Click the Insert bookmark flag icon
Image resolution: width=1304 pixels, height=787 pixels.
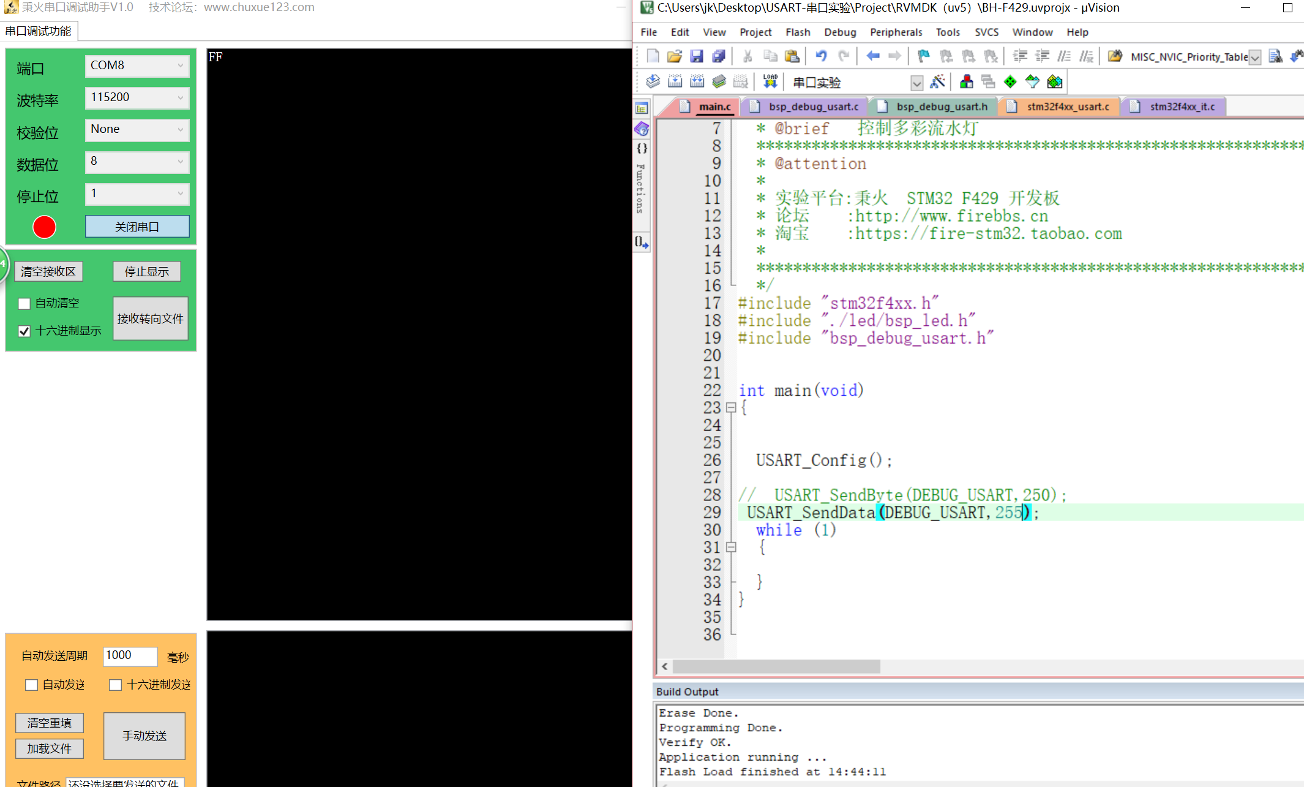(x=923, y=56)
